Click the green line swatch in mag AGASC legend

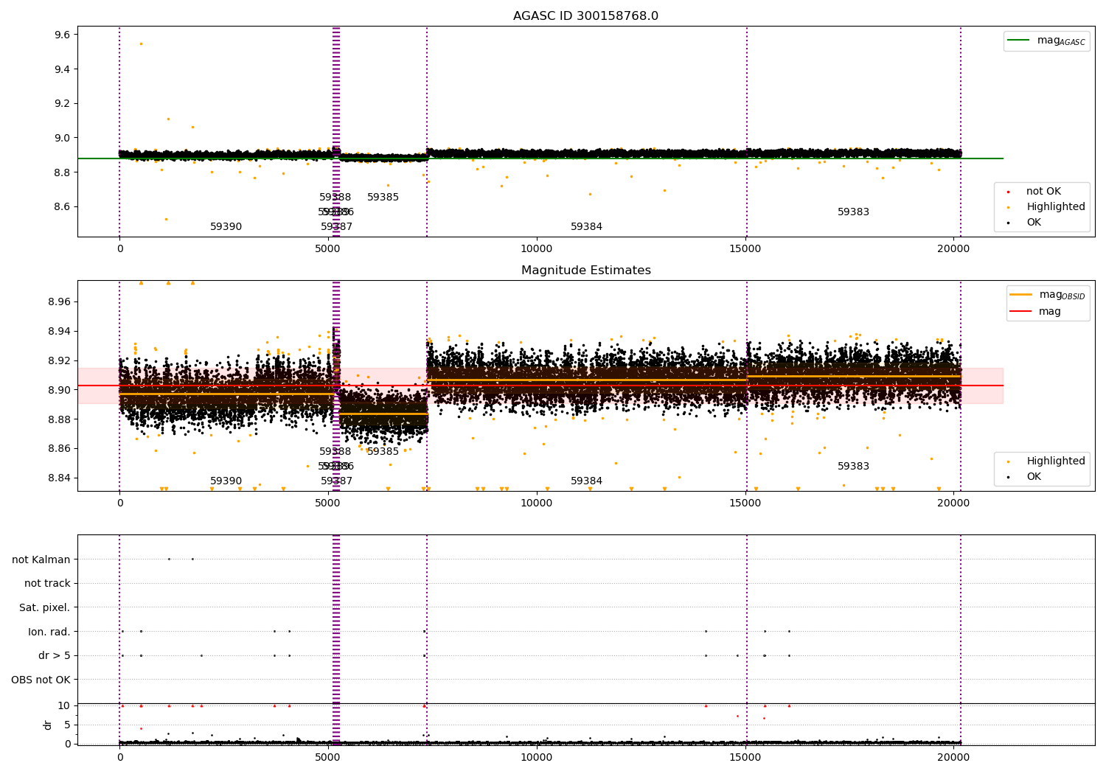point(1018,41)
